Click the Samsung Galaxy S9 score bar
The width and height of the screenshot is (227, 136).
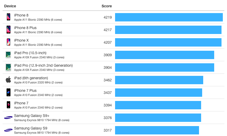click(157, 130)
